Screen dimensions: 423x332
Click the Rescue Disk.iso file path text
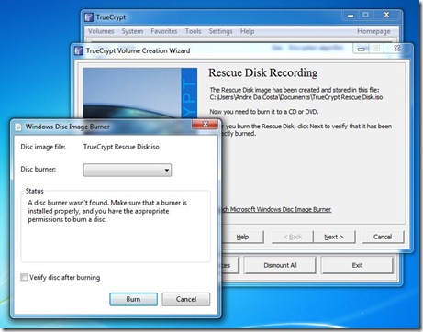[296, 97]
